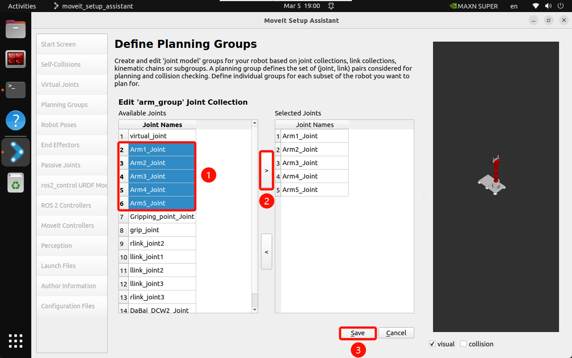Uncheck the visual checkbox
572x358 pixels.
[x=432, y=344]
